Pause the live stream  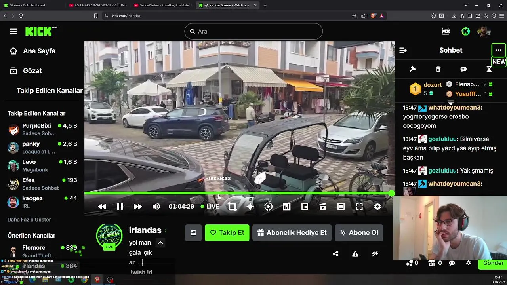point(120,207)
